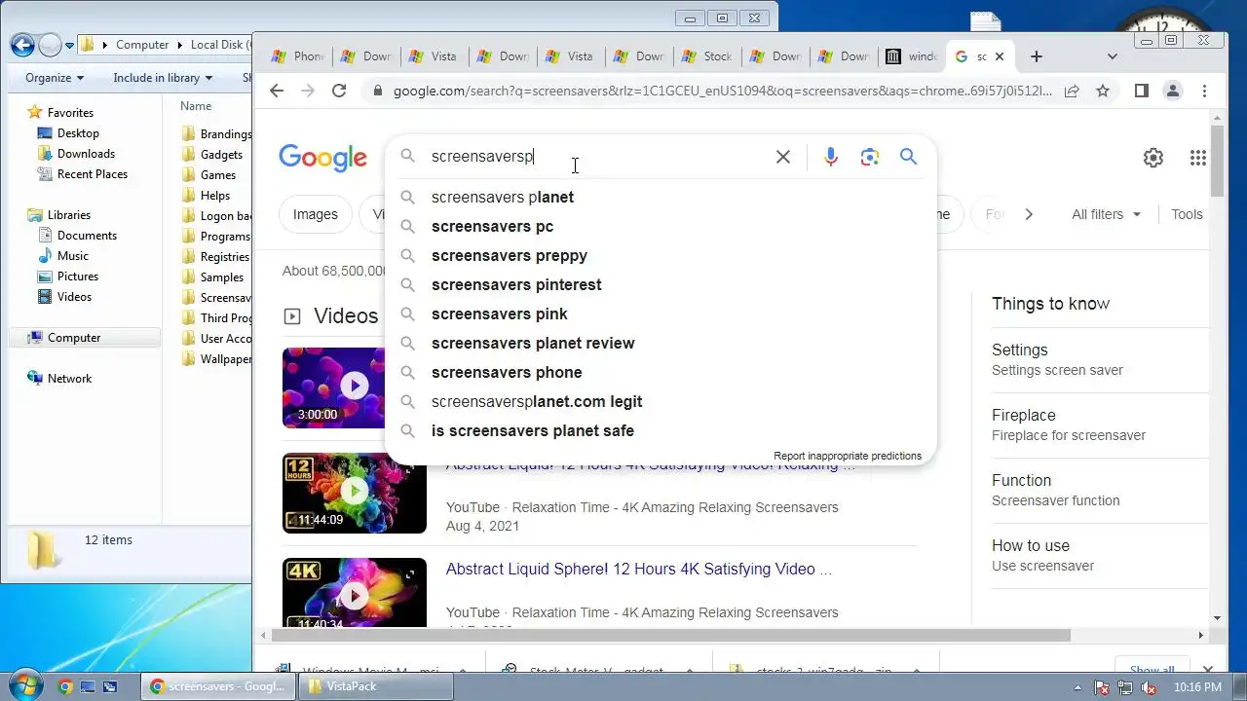Open Abstract Liquid Sphere video link

point(639,570)
